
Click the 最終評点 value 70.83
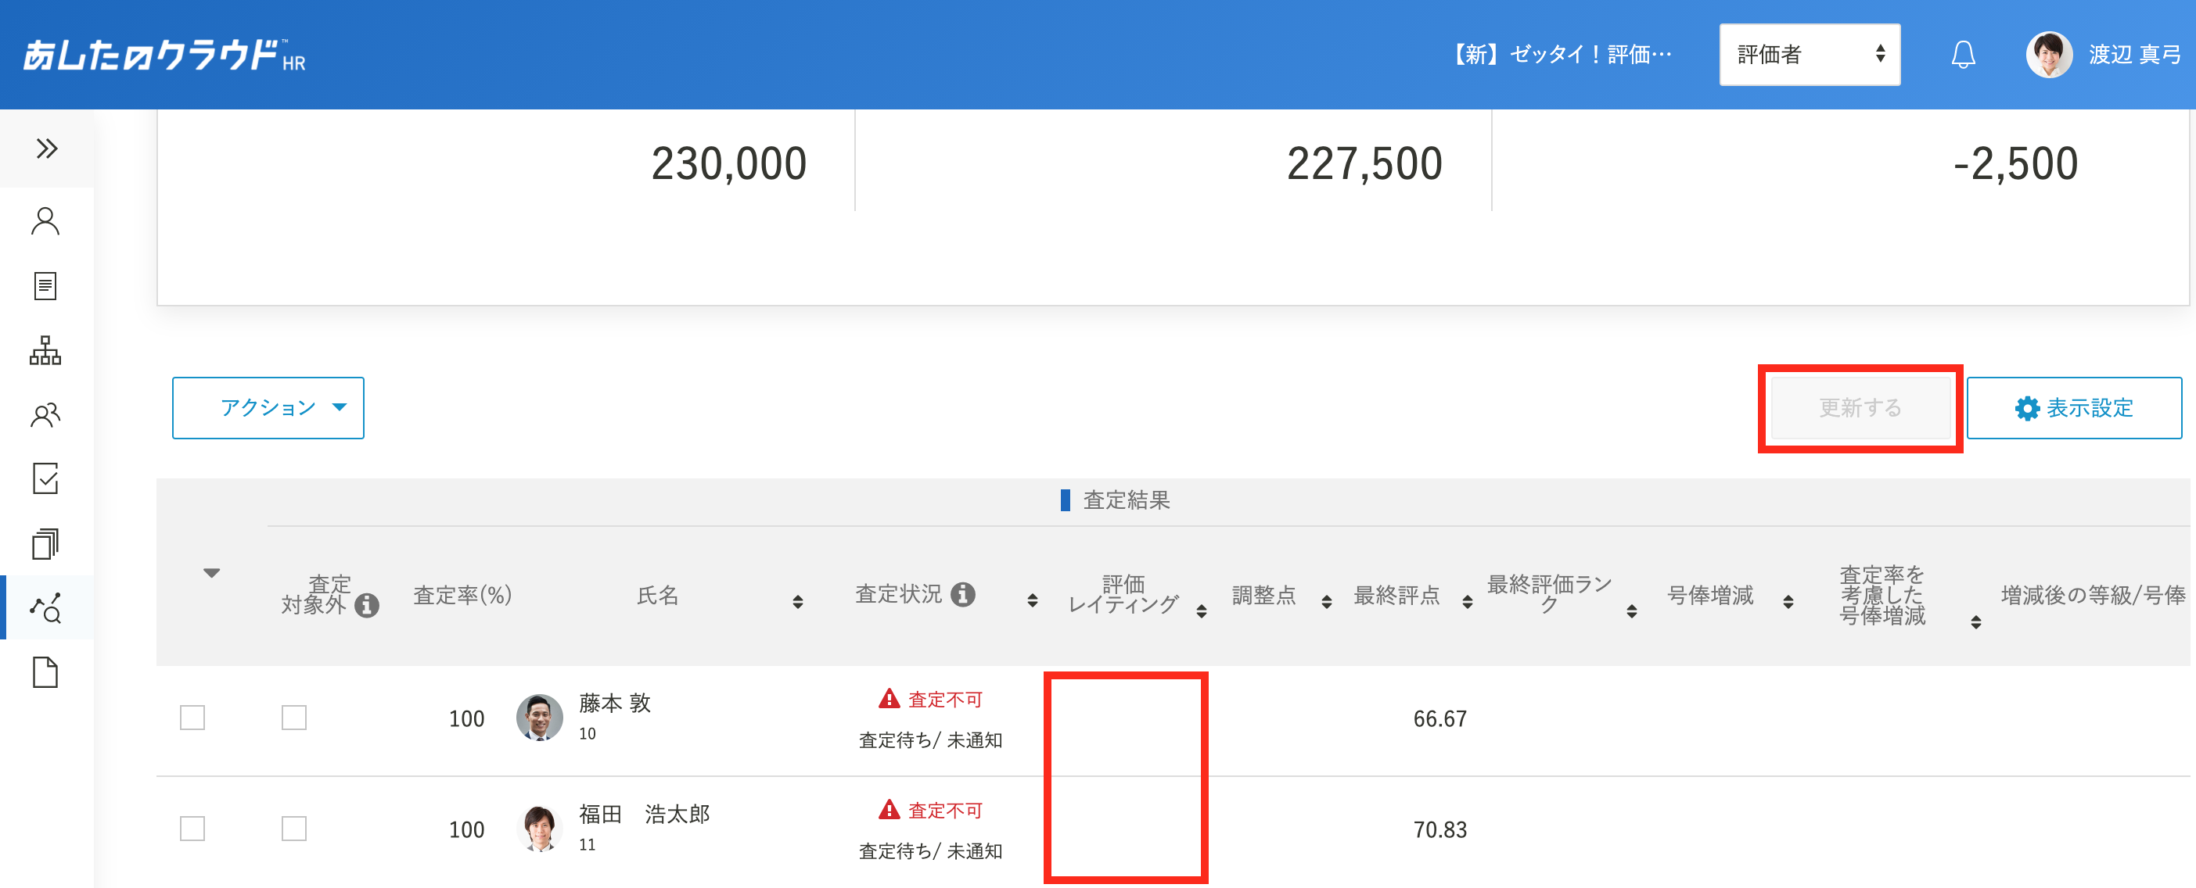click(x=1439, y=829)
